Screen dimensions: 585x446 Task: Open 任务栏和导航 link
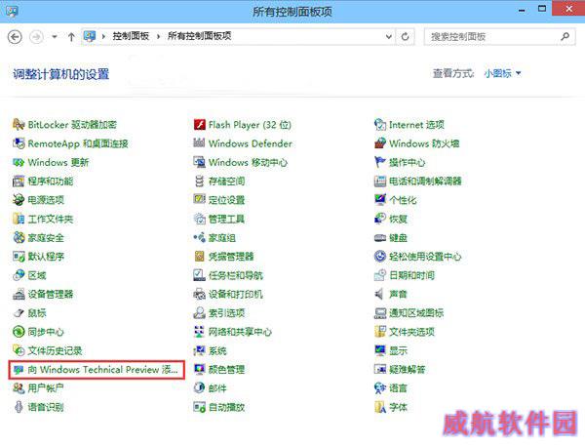coord(235,275)
